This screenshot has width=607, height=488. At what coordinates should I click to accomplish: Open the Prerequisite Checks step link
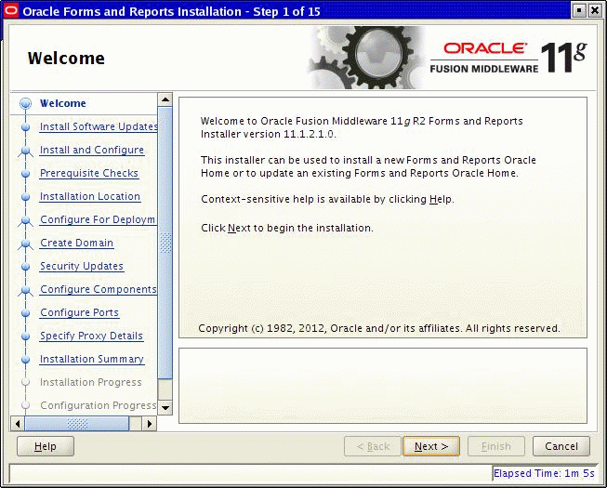coord(89,173)
